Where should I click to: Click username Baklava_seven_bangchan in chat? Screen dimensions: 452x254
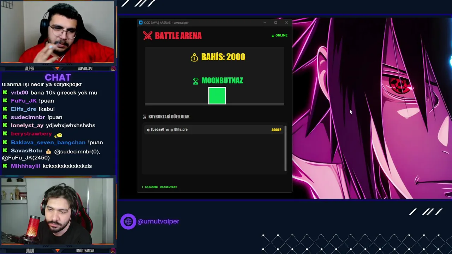tap(48, 143)
